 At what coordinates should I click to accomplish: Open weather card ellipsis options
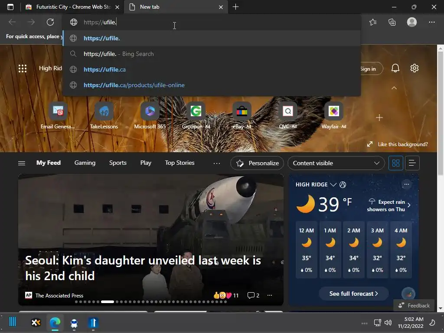(407, 184)
